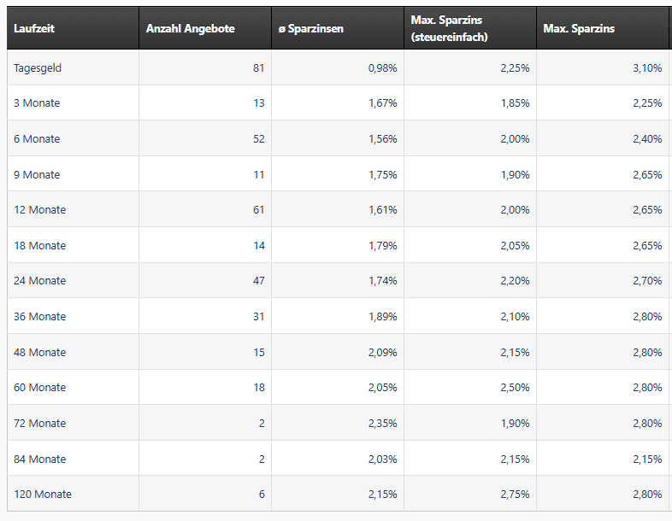The width and height of the screenshot is (672, 521).
Task: Open the 60 Monate term link
Action: [x=39, y=388]
